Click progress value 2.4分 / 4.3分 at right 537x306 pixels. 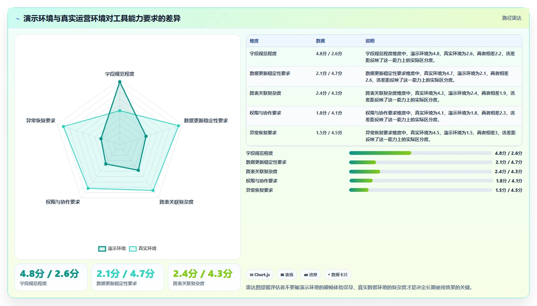pyautogui.click(x=509, y=172)
